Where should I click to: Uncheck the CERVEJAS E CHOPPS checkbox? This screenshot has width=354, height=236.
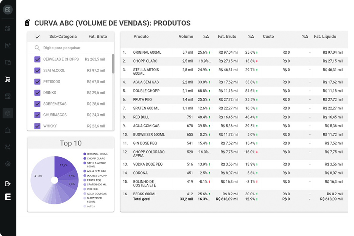(x=37, y=59)
